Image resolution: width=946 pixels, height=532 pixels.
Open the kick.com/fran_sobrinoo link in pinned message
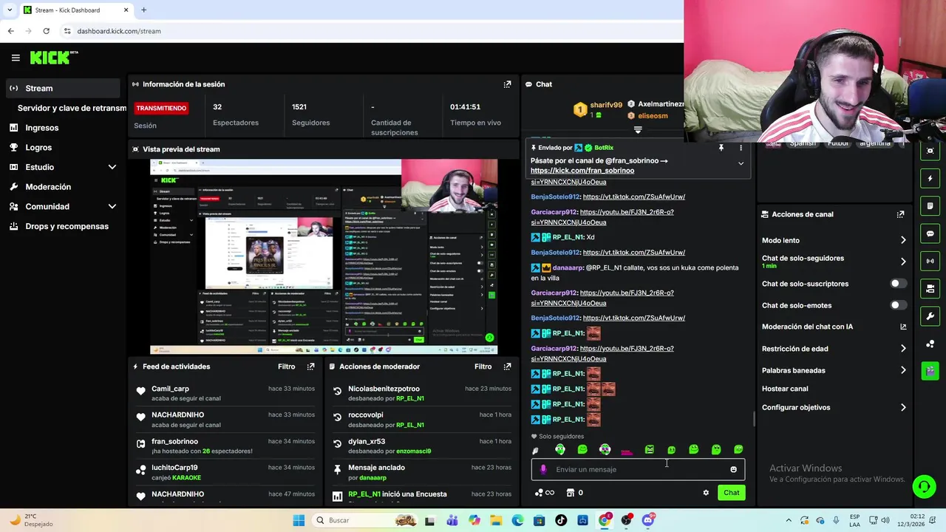point(582,171)
